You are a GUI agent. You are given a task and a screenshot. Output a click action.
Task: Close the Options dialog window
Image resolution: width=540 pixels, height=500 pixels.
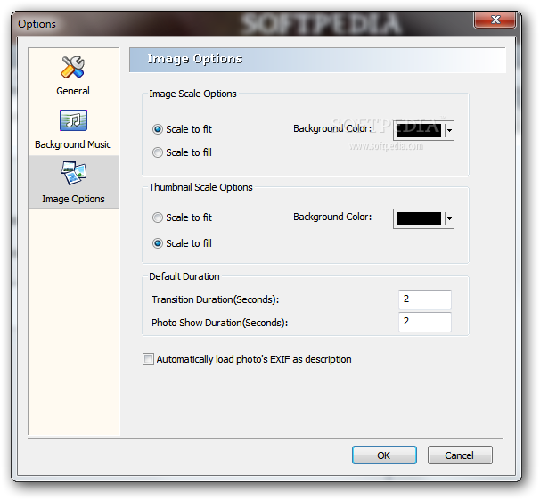point(495,20)
